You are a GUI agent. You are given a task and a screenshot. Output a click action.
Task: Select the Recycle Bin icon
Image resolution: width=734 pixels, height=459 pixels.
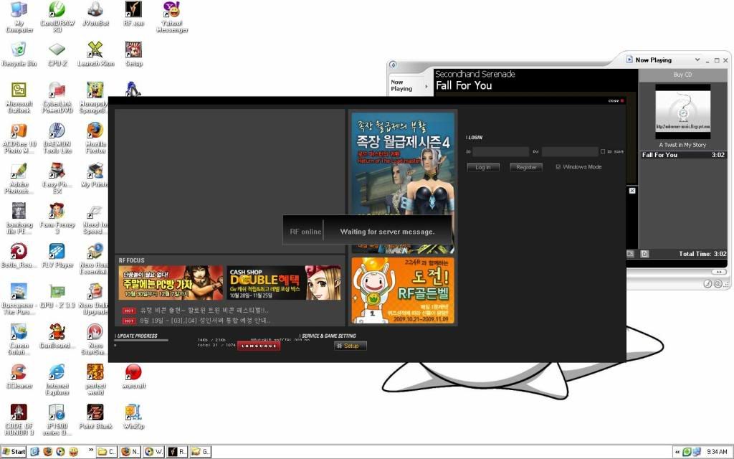(x=19, y=54)
